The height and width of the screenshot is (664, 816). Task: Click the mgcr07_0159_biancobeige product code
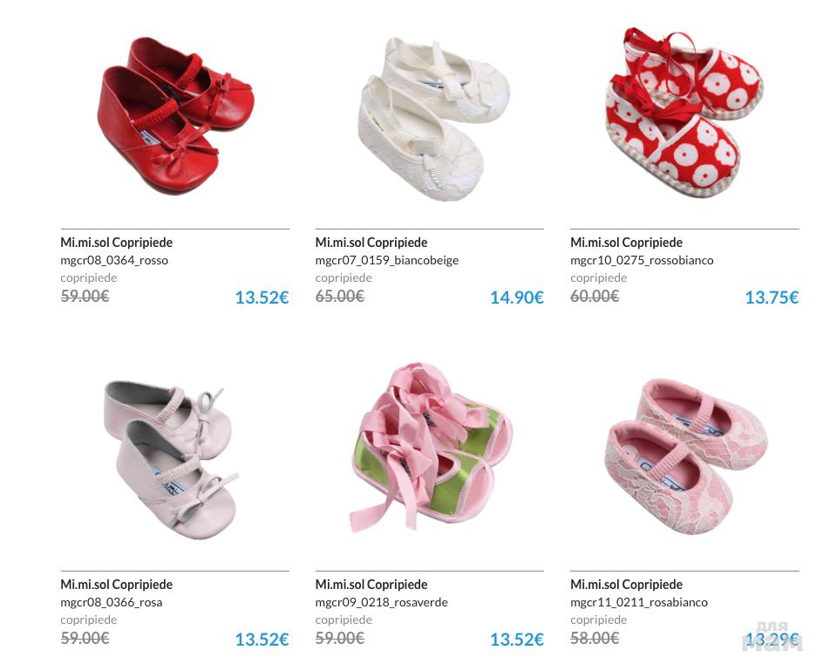[387, 260]
